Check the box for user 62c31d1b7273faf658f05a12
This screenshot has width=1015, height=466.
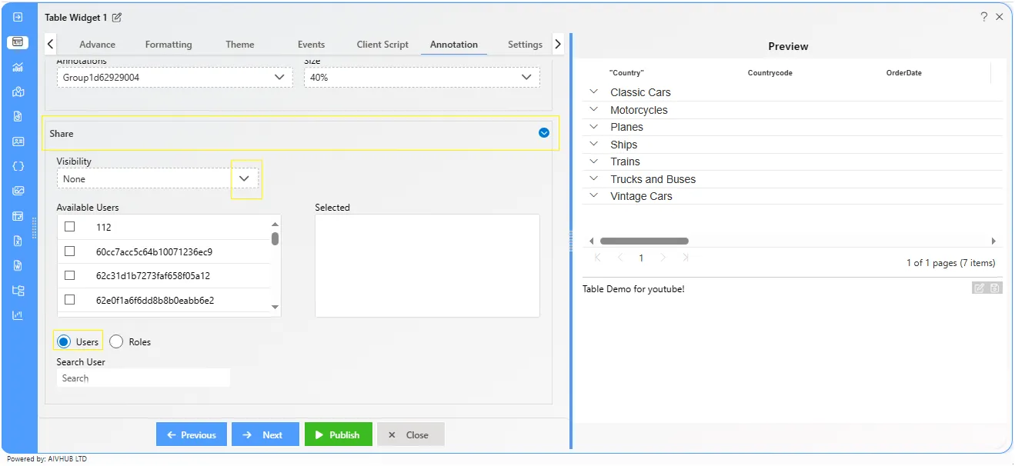(70, 275)
